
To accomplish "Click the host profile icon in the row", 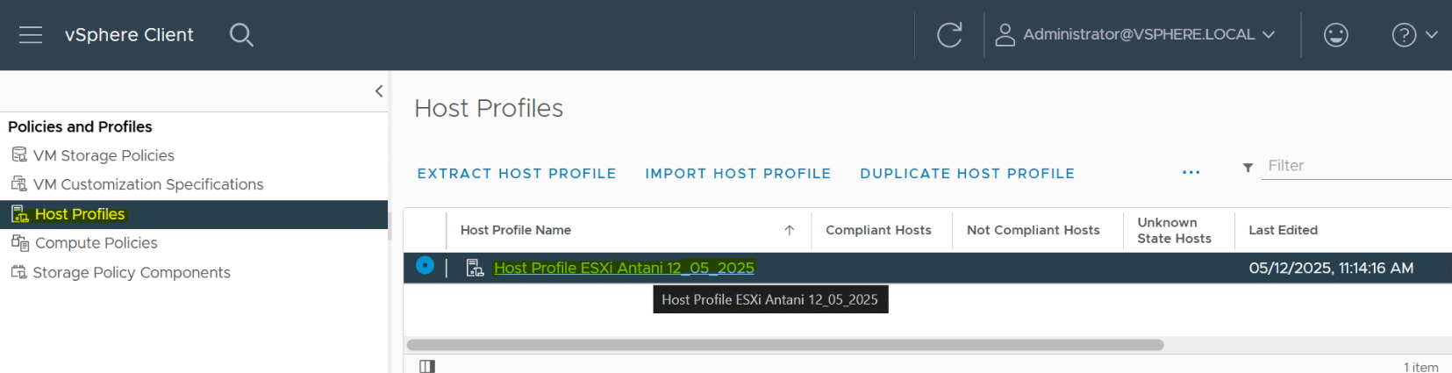I will click(x=475, y=269).
